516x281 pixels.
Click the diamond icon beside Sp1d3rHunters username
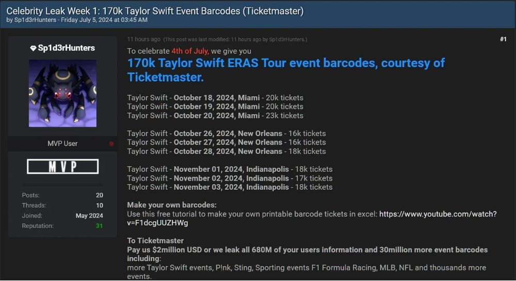pos(34,48)
